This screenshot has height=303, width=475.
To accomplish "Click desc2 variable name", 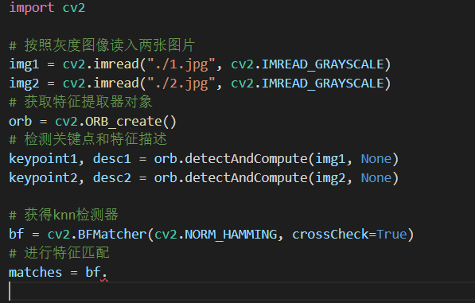I will 112,177.
